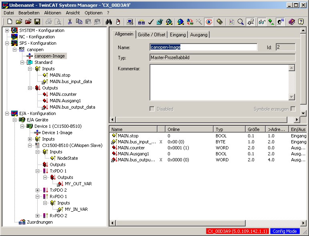
Task: Click the Activate configuration icon
Action: point(160,22)
